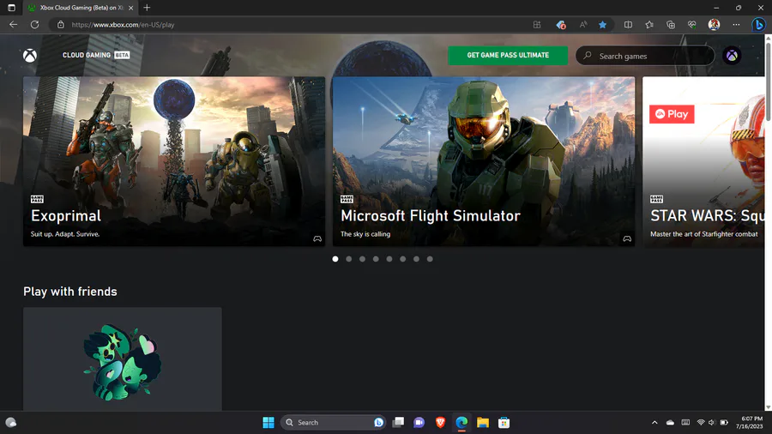Screen dimensions: 772x434
Task: Open the shopping coupons icon
Action: [x=561, y=25]
